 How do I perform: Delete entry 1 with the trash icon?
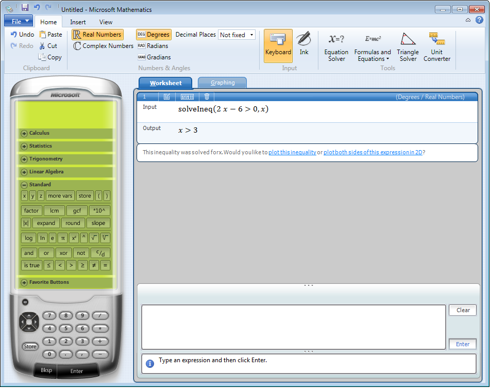coord(207,96)
